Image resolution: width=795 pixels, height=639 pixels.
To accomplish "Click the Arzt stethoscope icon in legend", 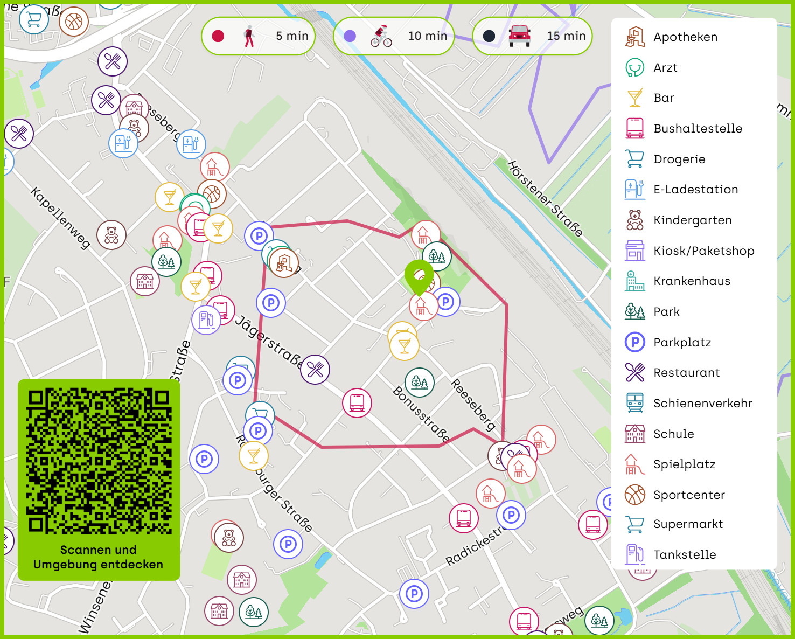I will point(635,67).
